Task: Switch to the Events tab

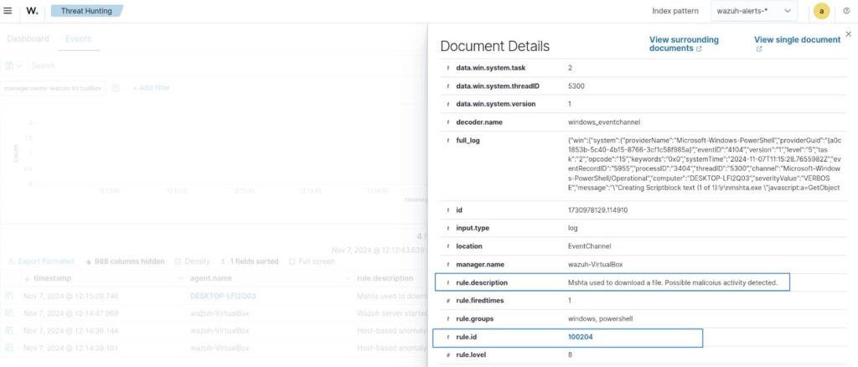Action: 78,39
